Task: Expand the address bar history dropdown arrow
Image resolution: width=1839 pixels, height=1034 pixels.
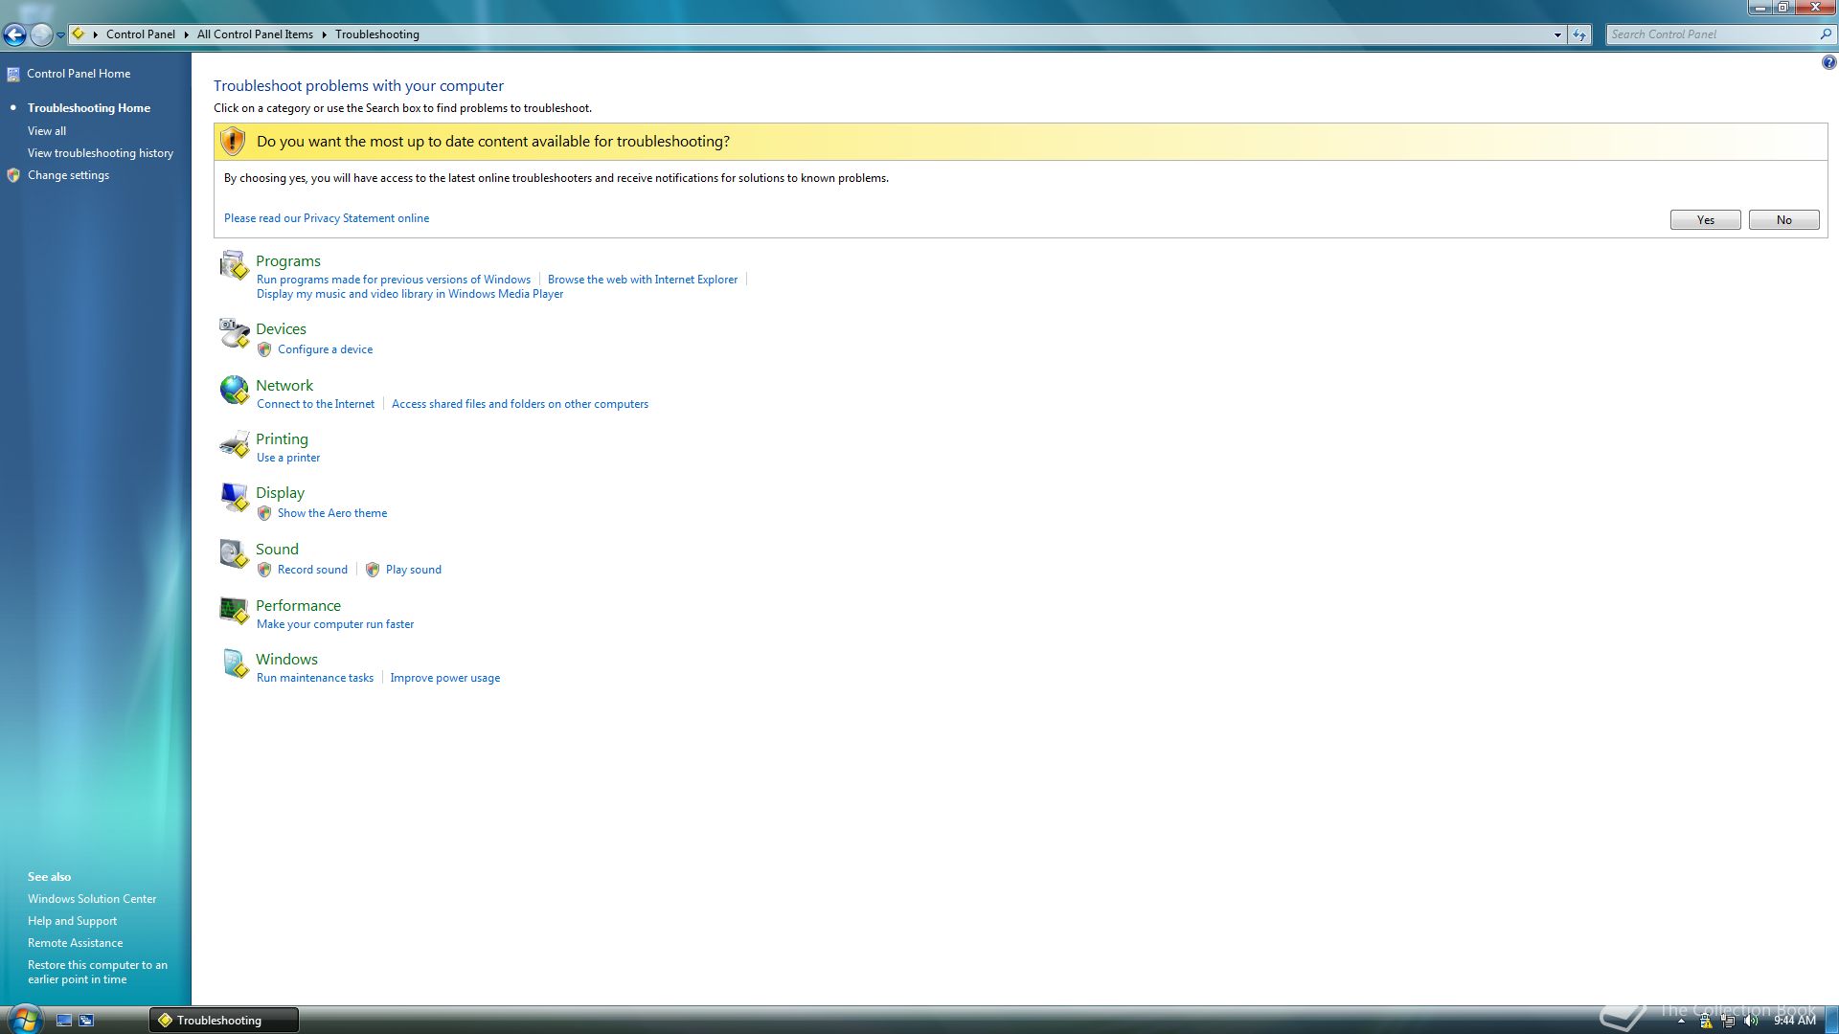Action: point(1557,34)
